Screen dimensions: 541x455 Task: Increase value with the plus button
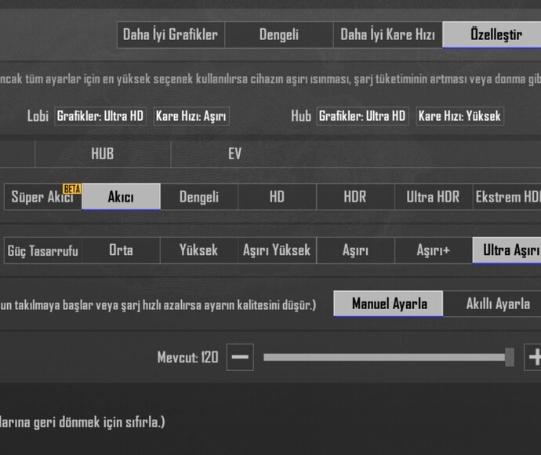(532, 357)
